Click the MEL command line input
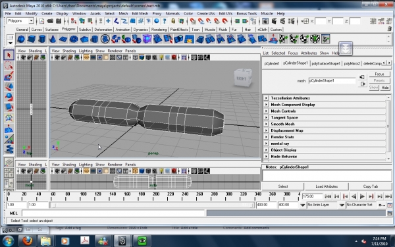The image size is (395, 247). click(113, 213)
